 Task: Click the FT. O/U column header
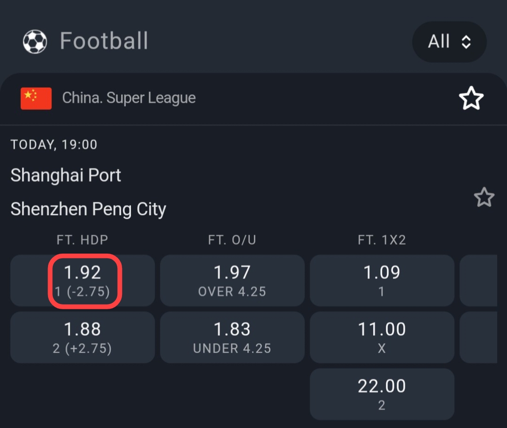coord(232,240)
